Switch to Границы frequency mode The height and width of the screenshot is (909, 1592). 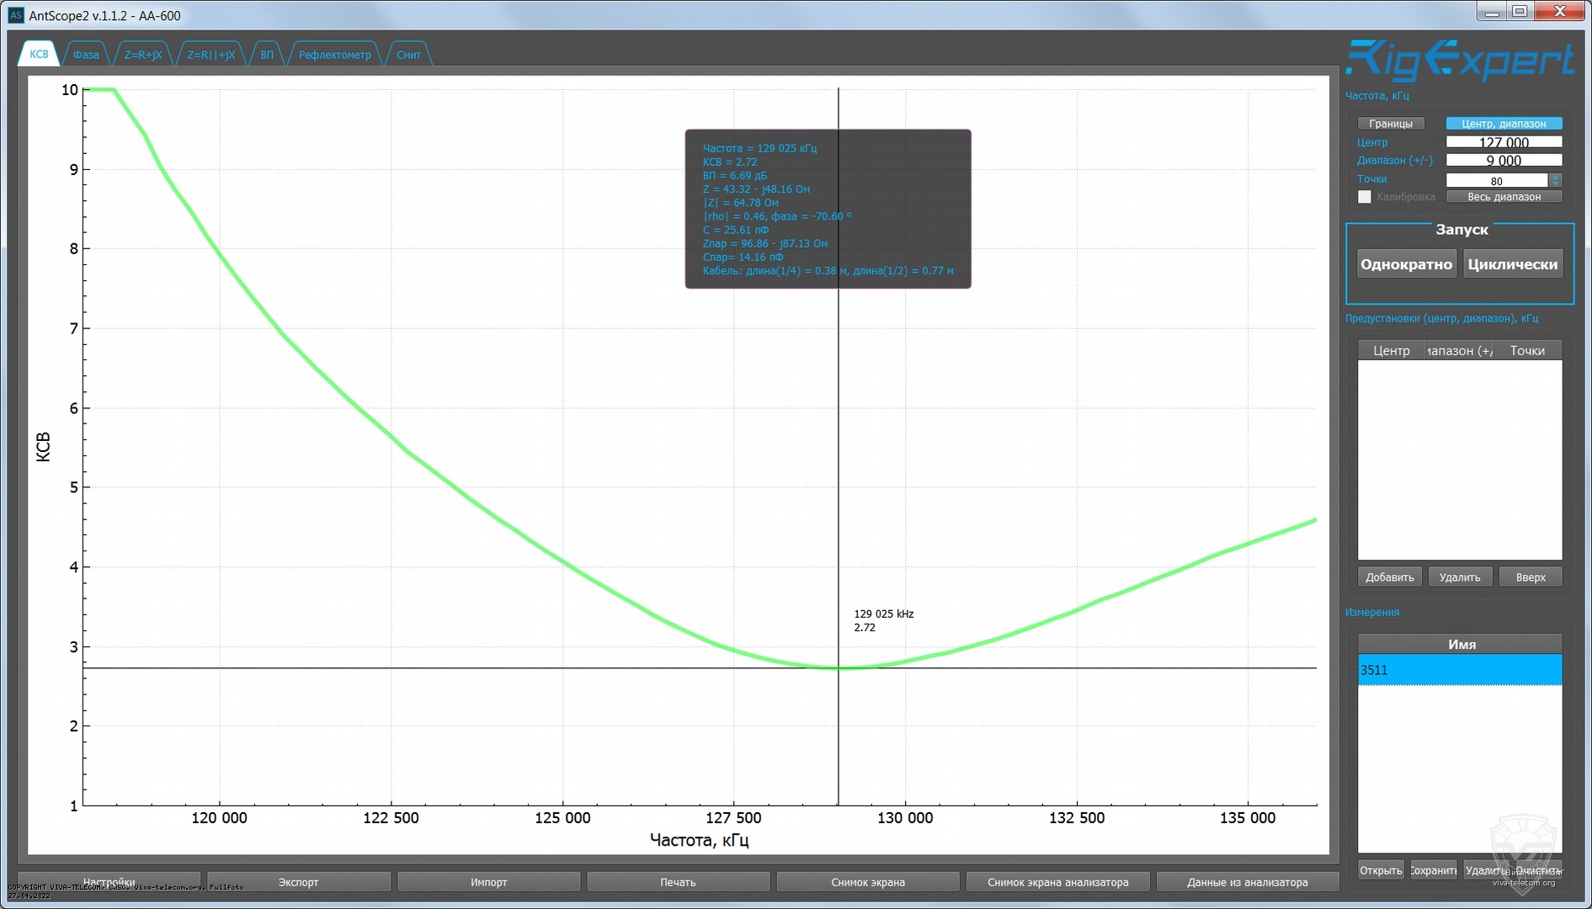click(x=1390, y=124)
